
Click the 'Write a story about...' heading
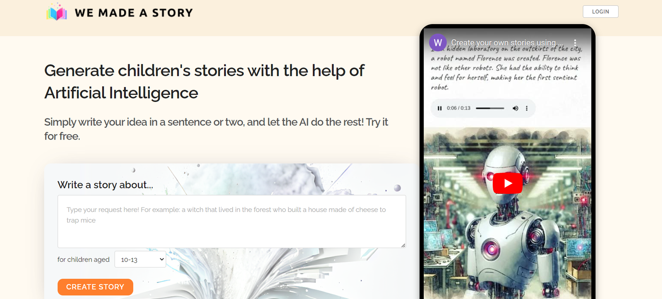click(x=105, y=185)
